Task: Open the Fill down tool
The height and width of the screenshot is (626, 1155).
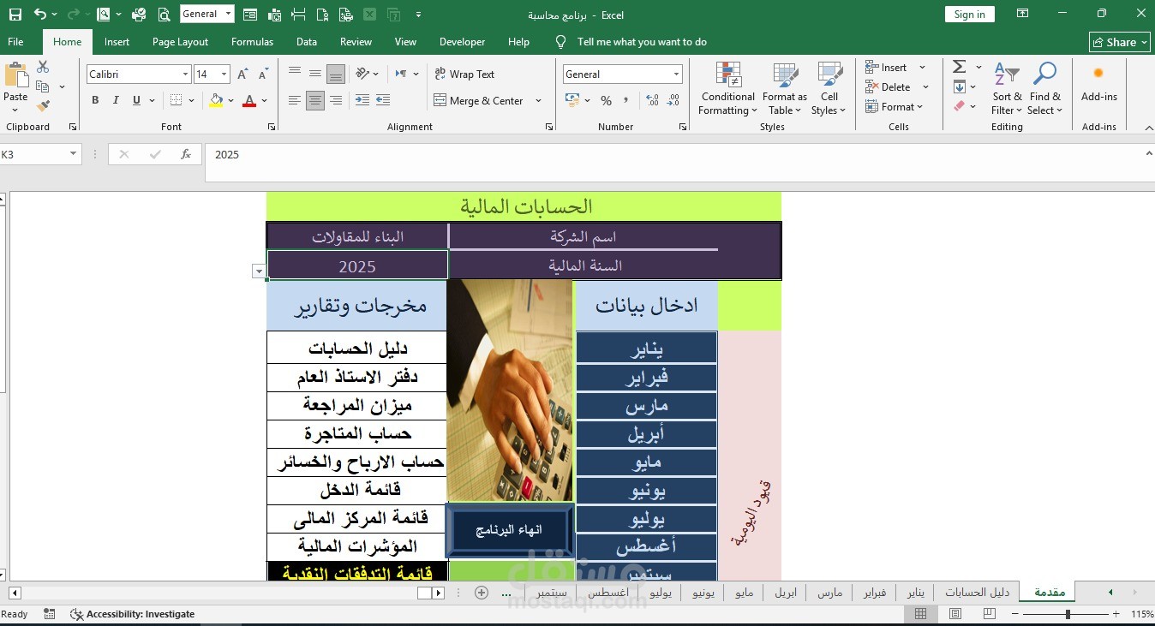Action: [960, 86]
